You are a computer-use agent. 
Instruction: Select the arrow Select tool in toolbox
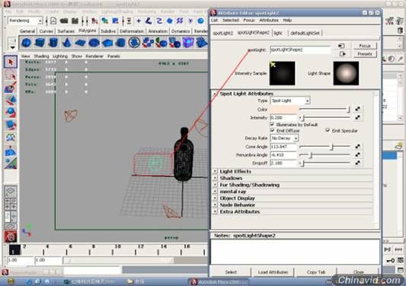coord(11,62)
